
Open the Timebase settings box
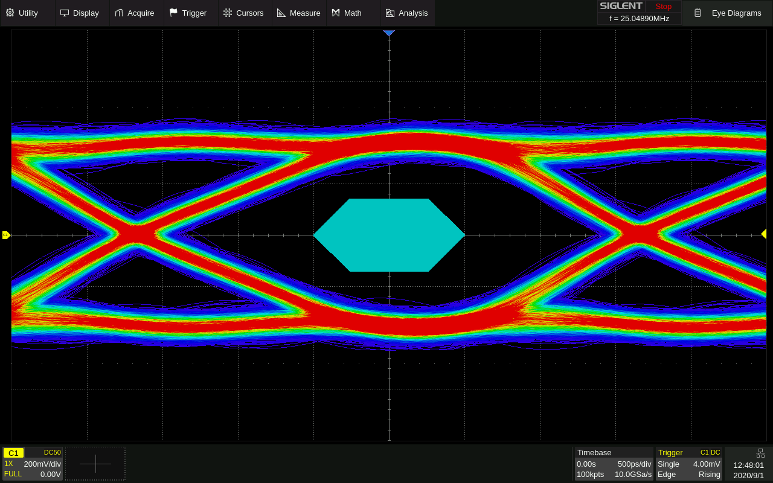(x=614, y=464)
